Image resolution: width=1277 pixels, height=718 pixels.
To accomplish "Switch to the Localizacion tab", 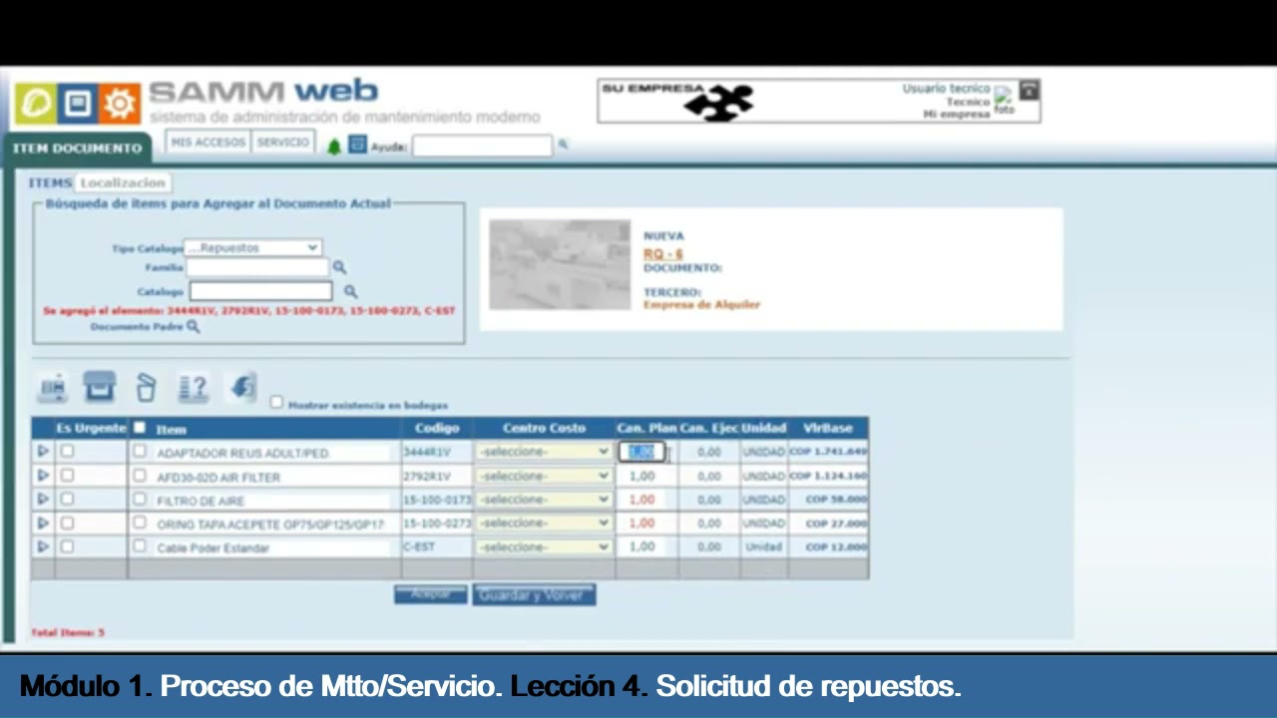I will click(x=123, y=183).
